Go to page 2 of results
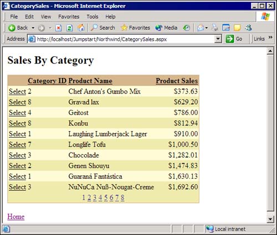The height and width of the screenshot is (235, 277). pyautogui.click(x=89, y=197)
